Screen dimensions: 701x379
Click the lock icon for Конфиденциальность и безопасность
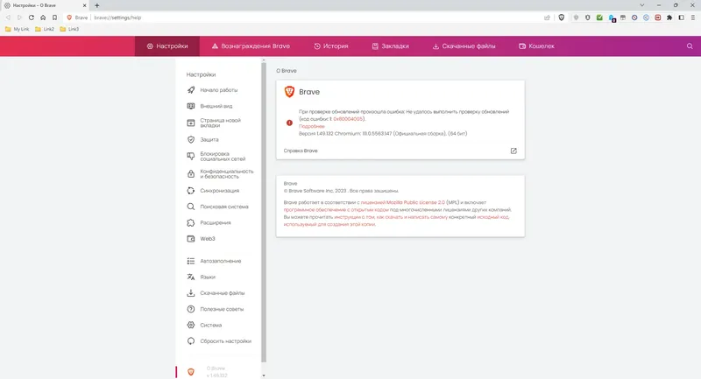click(191, 173)
